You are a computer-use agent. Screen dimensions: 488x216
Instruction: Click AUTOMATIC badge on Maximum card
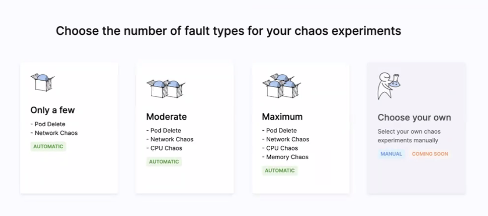click(280, 171)
